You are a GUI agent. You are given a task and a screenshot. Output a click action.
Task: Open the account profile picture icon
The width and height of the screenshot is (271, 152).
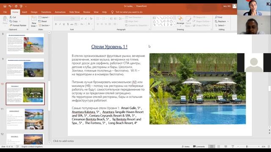click(x=235, y=6)
